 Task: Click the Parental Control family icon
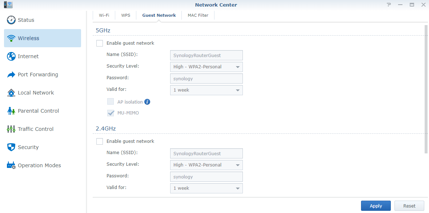[11, 111]
